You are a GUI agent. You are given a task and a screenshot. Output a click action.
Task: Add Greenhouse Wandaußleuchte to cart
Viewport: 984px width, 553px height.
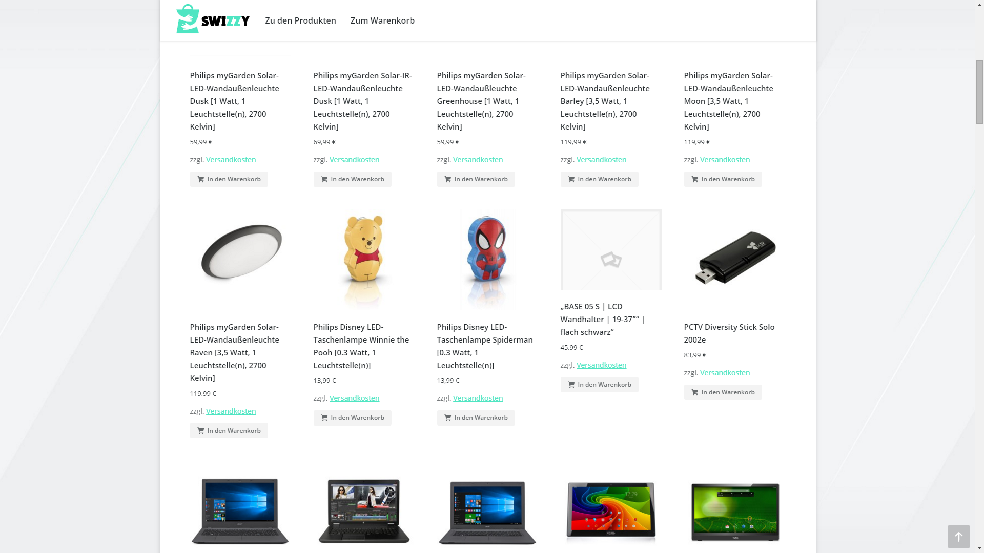click(x=476, y=179)
